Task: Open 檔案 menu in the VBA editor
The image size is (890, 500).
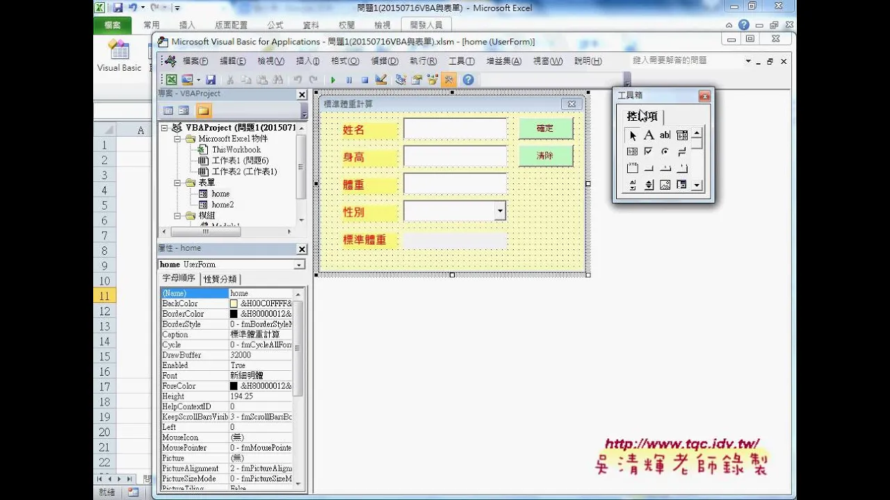Action: tap(195, 61)
